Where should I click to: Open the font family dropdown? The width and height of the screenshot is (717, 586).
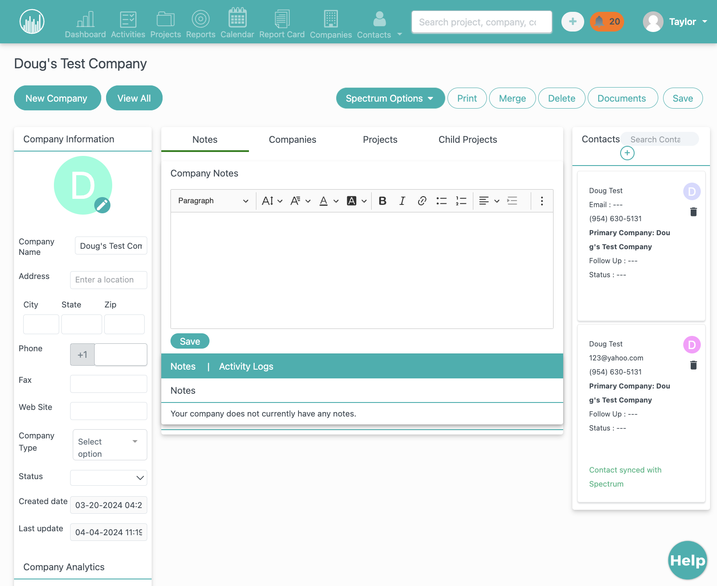pos(301,201)
